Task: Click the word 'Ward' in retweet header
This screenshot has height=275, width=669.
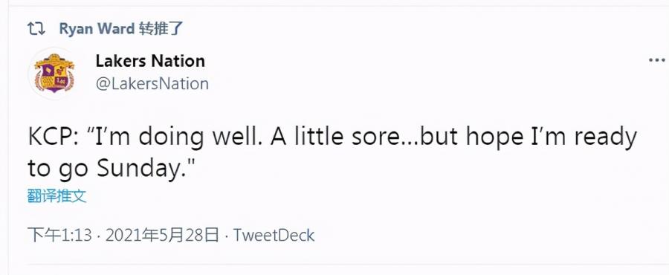Action: [x=117, y=29]
